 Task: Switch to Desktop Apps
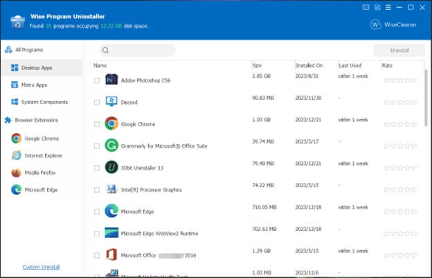pos(42,67)
